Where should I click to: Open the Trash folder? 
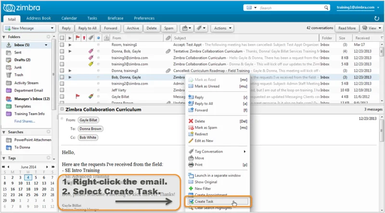(18, 75)
